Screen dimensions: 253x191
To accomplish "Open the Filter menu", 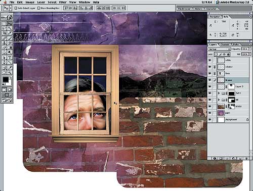I will point(63,3).
